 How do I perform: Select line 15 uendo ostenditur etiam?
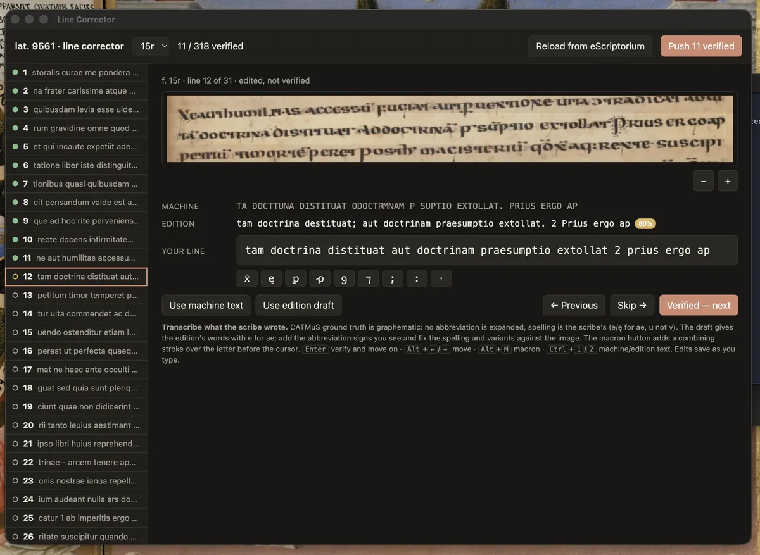(76, 332)
